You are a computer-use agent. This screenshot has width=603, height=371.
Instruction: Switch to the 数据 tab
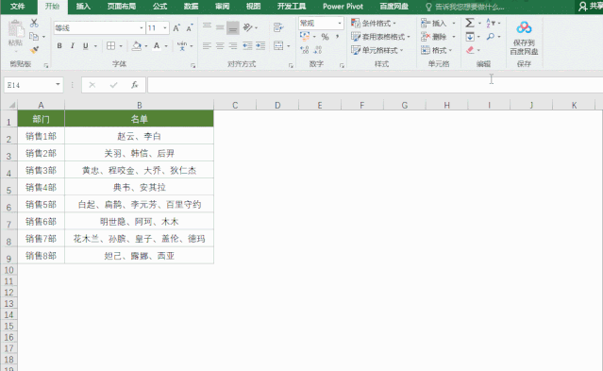pos(191,7)
